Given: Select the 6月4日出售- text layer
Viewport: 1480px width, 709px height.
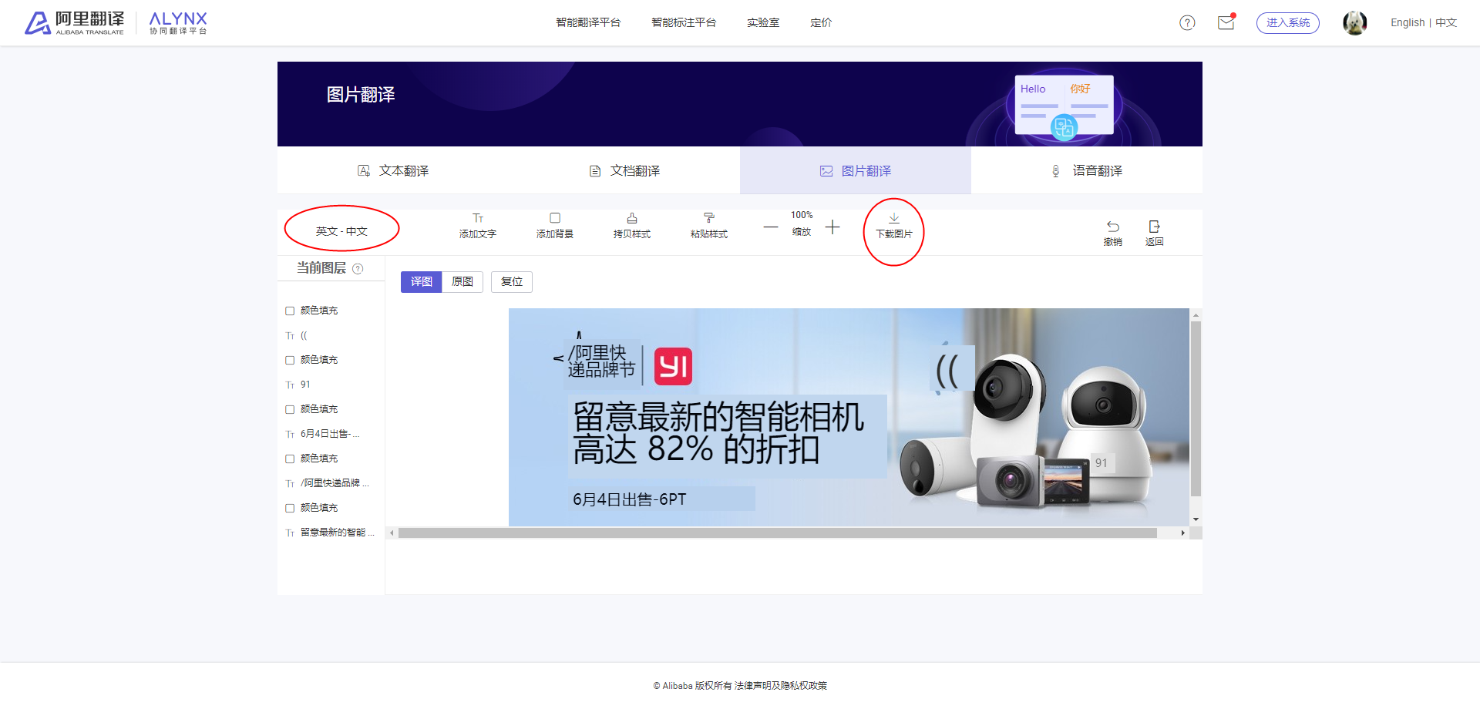Looking at the screenshot, I should [331, 434].
